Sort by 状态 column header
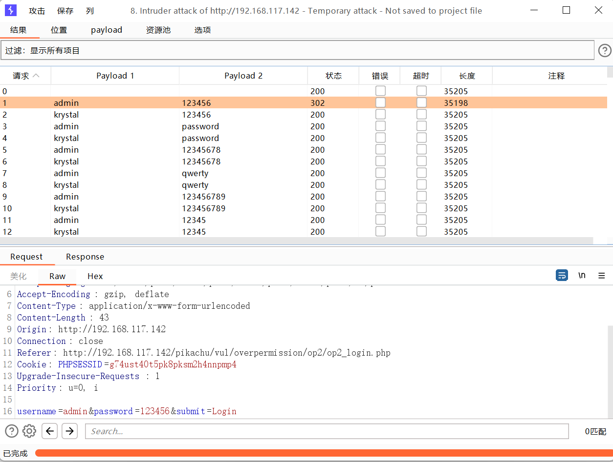 coord(333,76)
